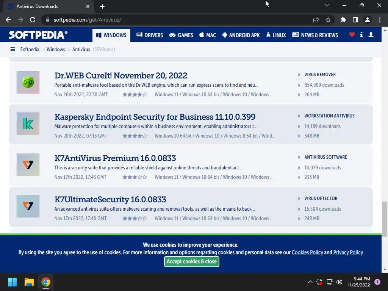Click the 854,999 downloads text
Image resolution: width=388 pixels, height=291 pixels.
tap(324, 85)
